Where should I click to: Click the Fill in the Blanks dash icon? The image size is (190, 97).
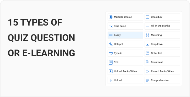pyautogui.click(x=147, y=26)
